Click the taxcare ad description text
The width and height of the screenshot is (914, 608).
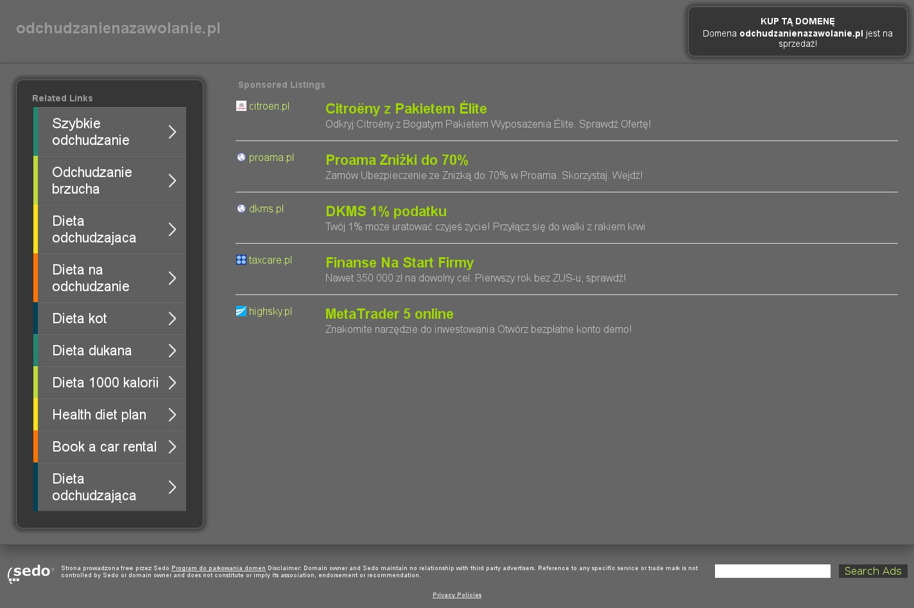point(476,278)
